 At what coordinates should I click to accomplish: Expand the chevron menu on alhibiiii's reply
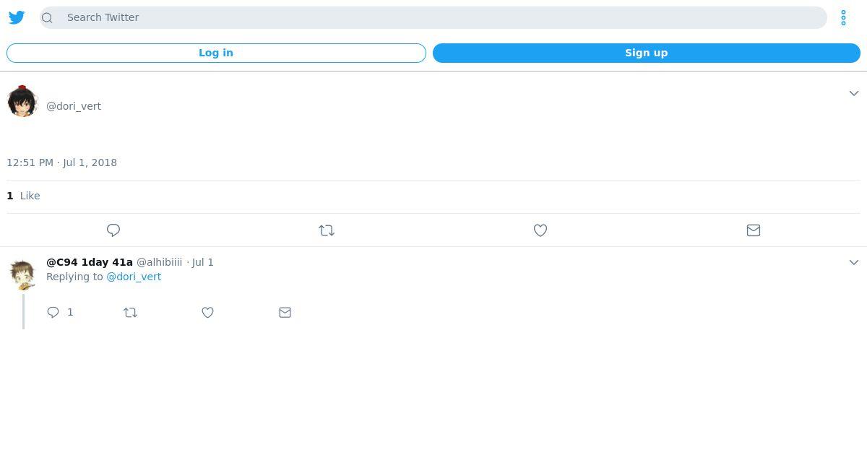pyautogui.click(x=854, y=262)
